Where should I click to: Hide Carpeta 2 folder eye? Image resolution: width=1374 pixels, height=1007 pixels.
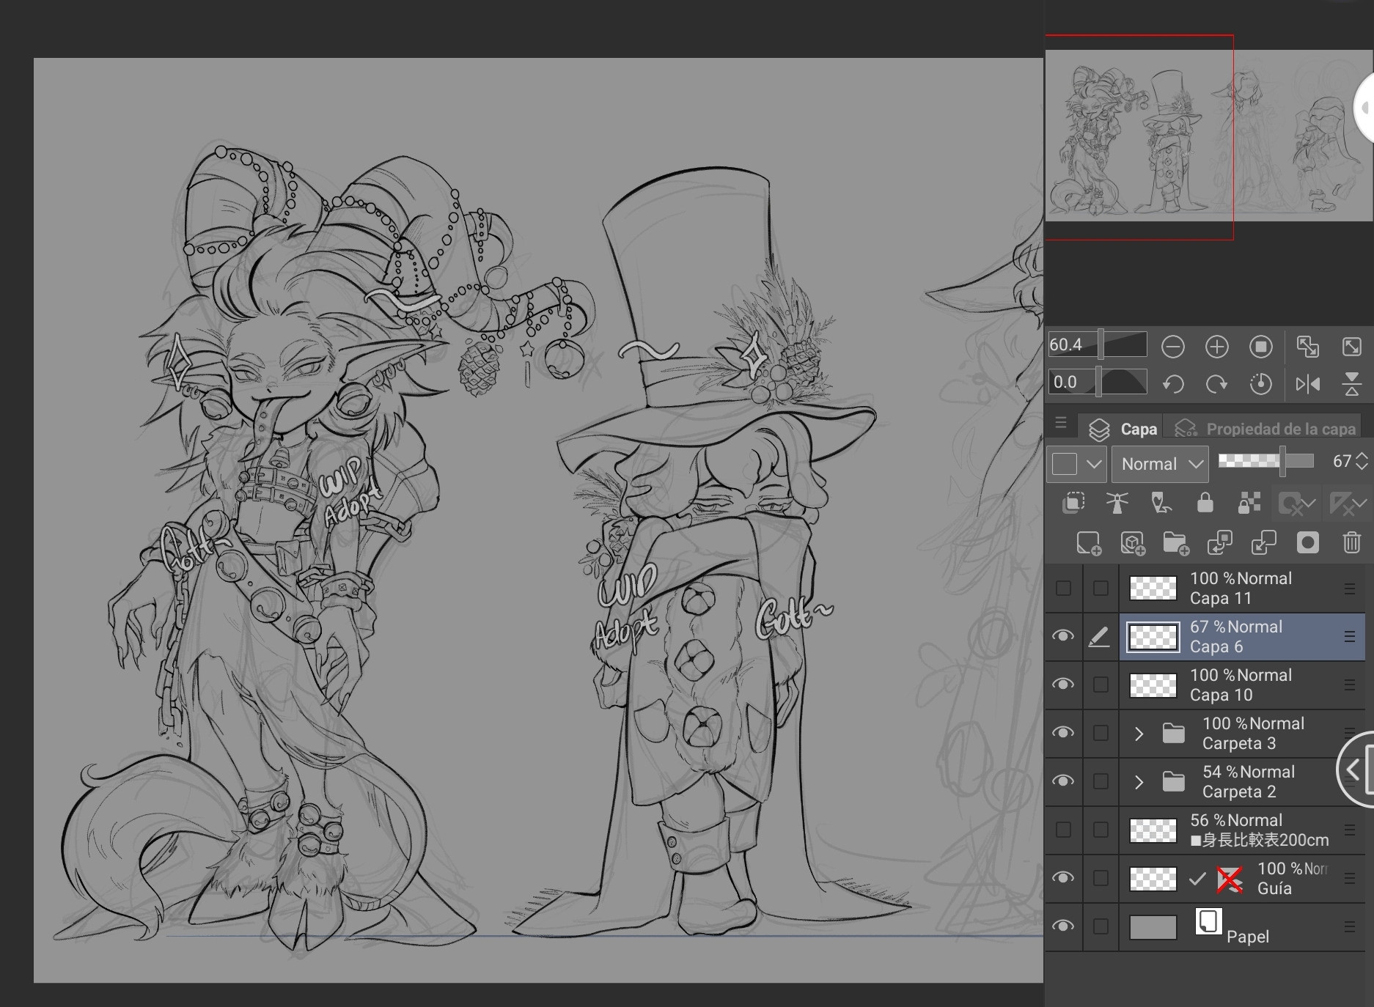(1063, 781)
